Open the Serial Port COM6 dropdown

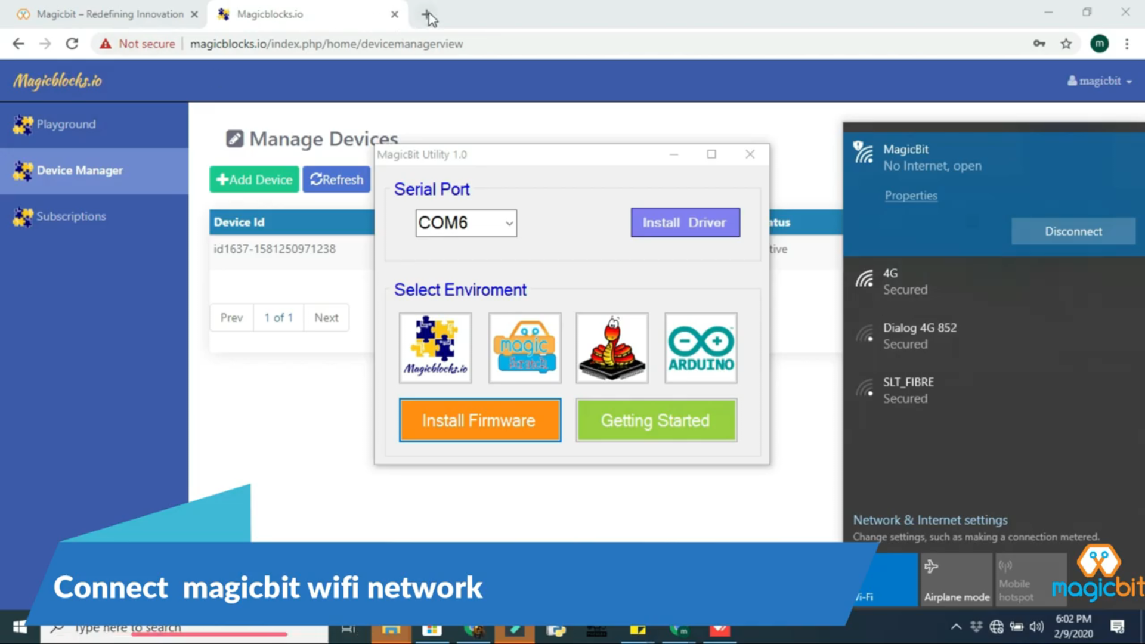coord(466,223)
